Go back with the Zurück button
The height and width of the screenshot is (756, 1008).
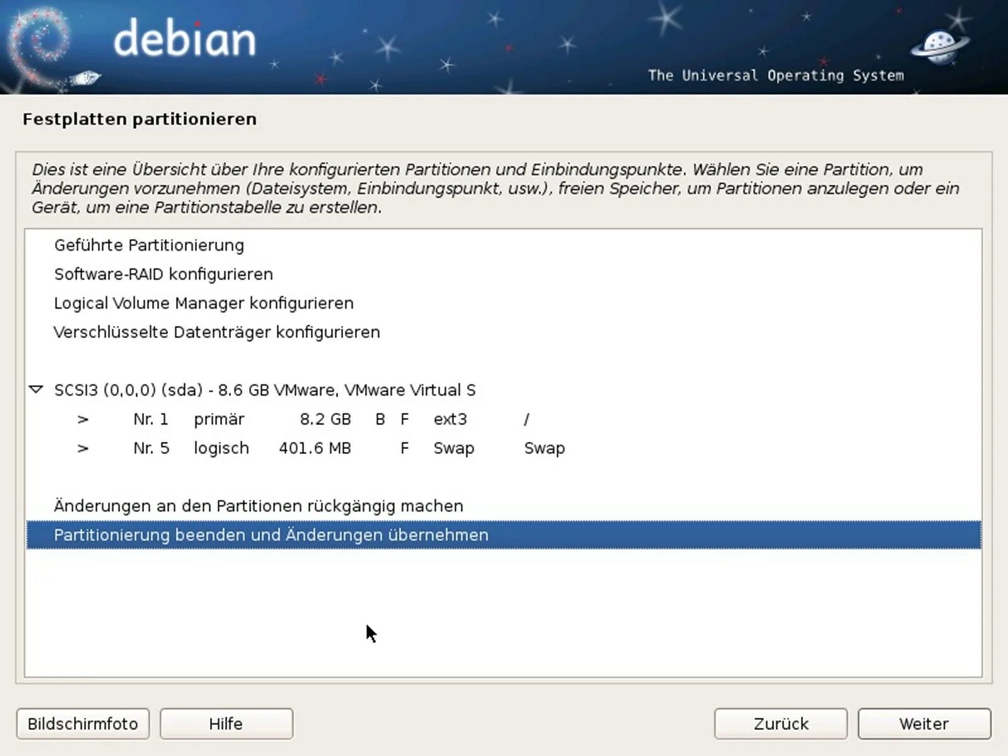[781, 723]
